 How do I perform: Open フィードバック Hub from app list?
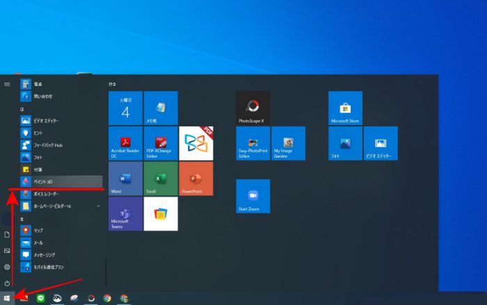[61, 145]
